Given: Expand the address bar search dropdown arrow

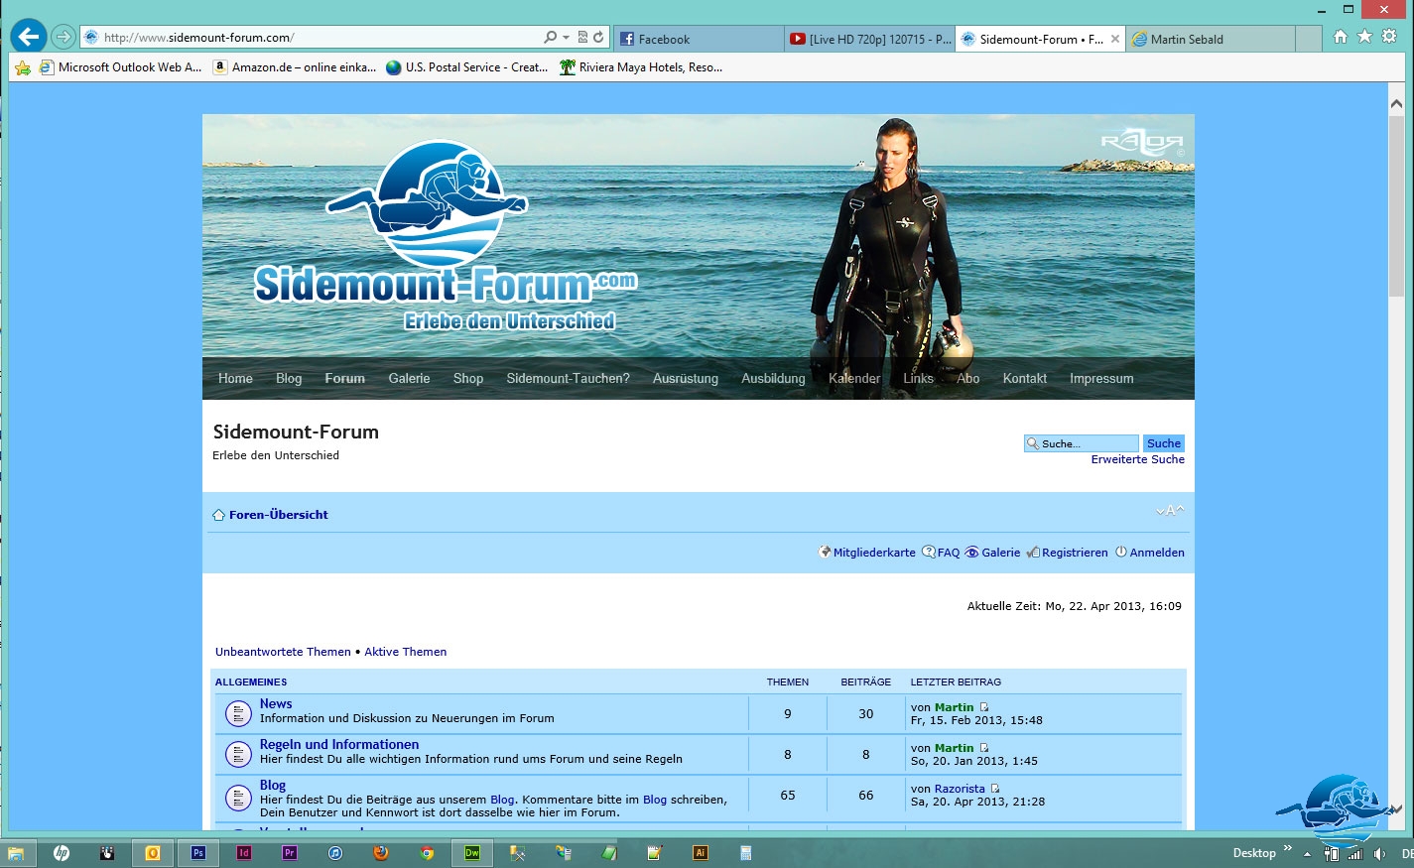Looking at the screenshot, I should pyautogui.click(x=566, y=38).
